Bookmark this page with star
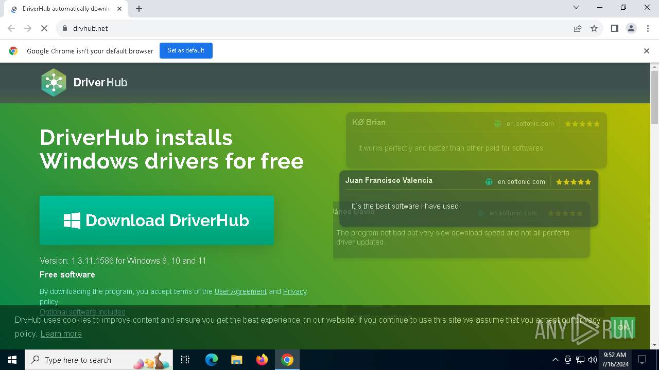 pyautogui.click(x=594, y=28)
